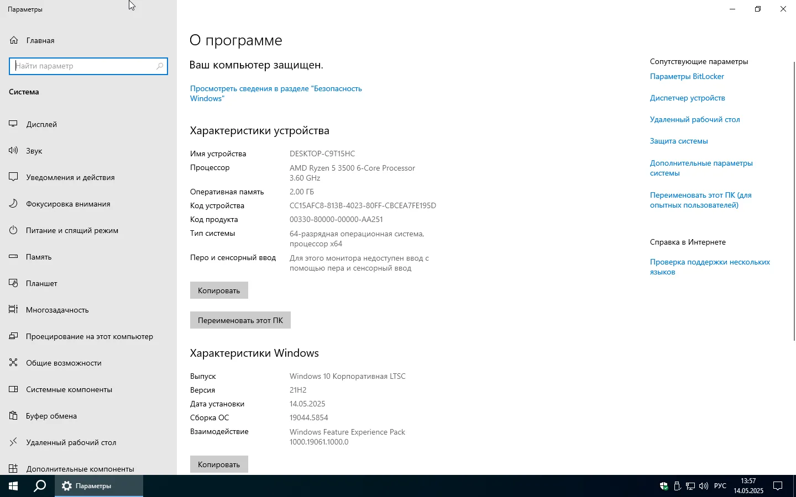Open the volume tray icon

[x=704, y=487]
